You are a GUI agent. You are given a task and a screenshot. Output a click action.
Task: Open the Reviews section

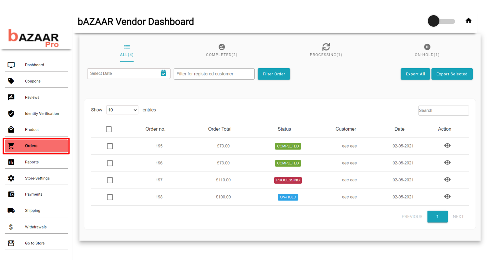[x=11, y=97]
